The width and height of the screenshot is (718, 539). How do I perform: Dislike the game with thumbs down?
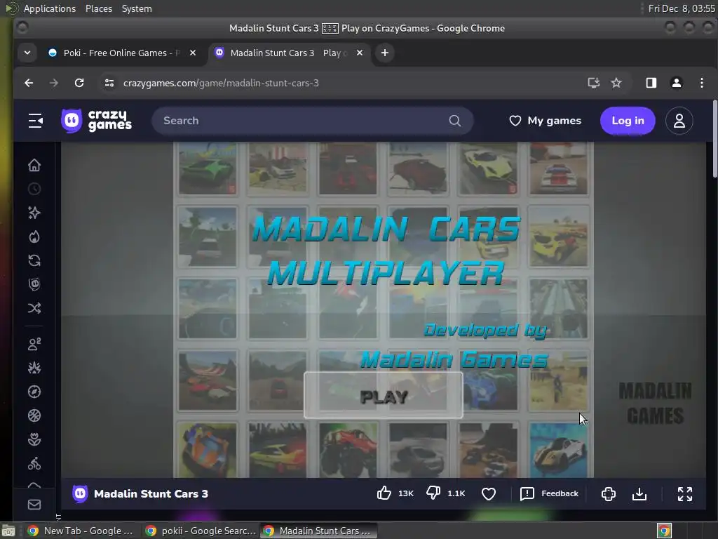coord(433,493)
